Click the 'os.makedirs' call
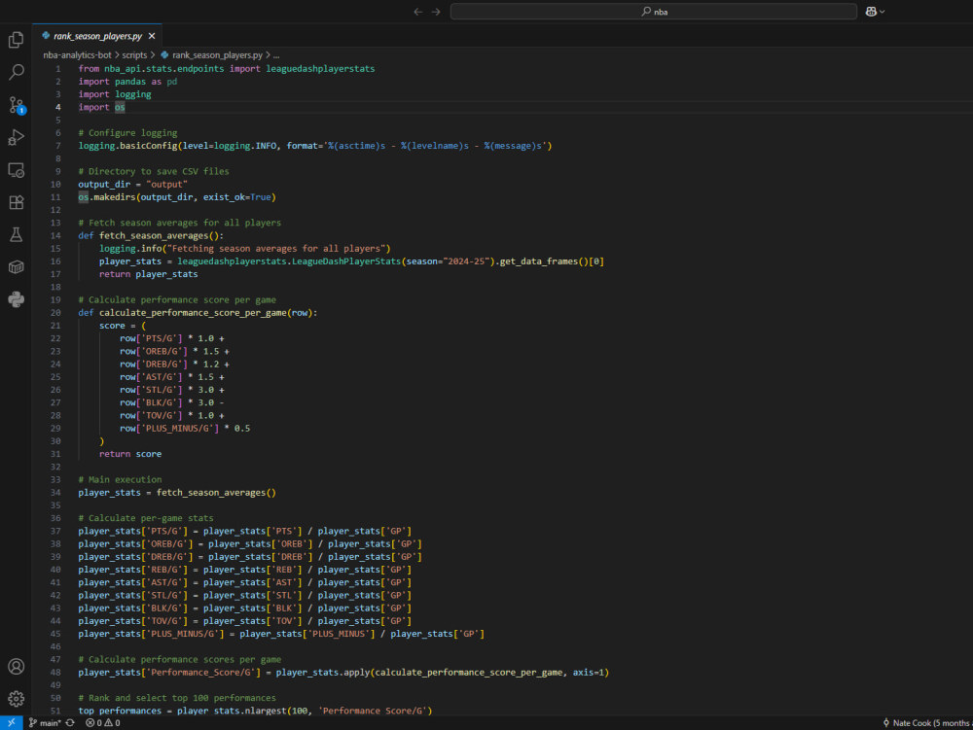 107,197
